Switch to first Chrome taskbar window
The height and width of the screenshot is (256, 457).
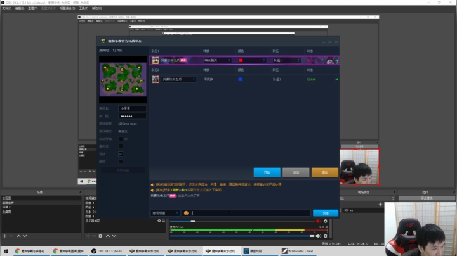pos(31,251)
